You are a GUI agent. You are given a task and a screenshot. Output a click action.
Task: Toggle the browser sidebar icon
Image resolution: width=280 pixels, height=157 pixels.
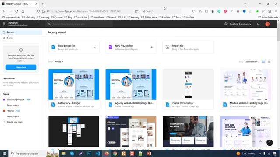[206, 11]
